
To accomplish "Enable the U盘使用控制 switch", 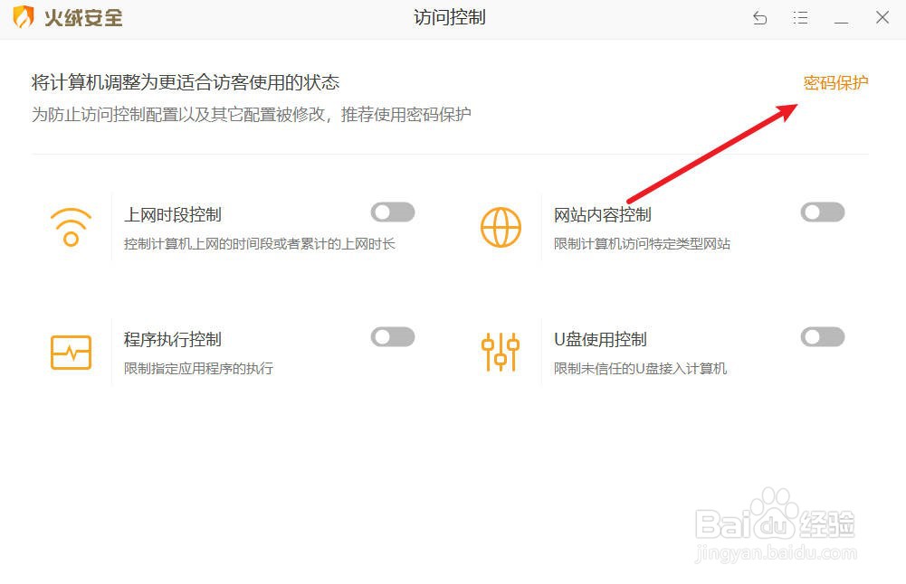I will pos(823,337).
